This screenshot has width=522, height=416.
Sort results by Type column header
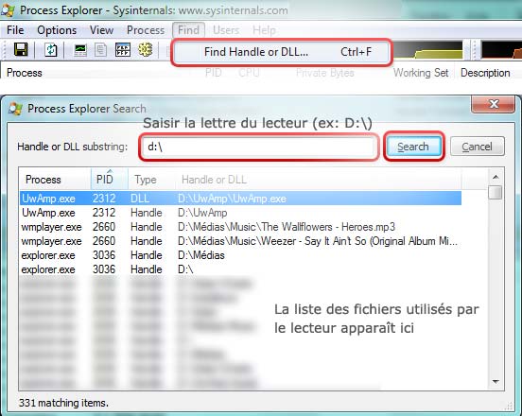click(x=151, y=180)
